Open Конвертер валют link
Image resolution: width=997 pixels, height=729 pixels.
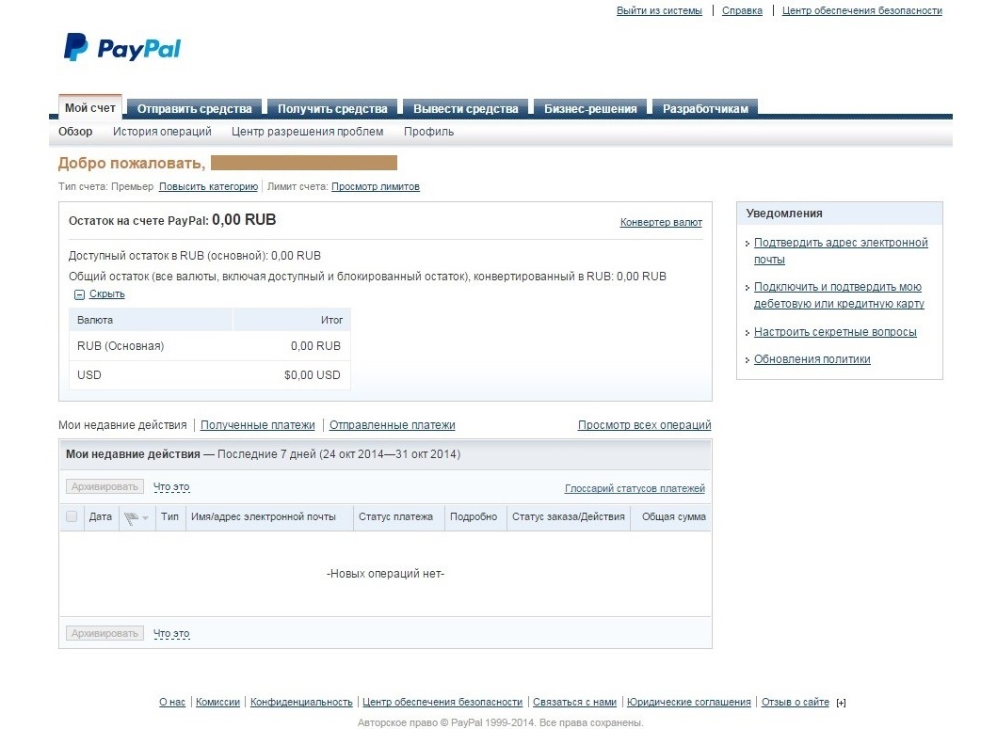pos(661,222)
